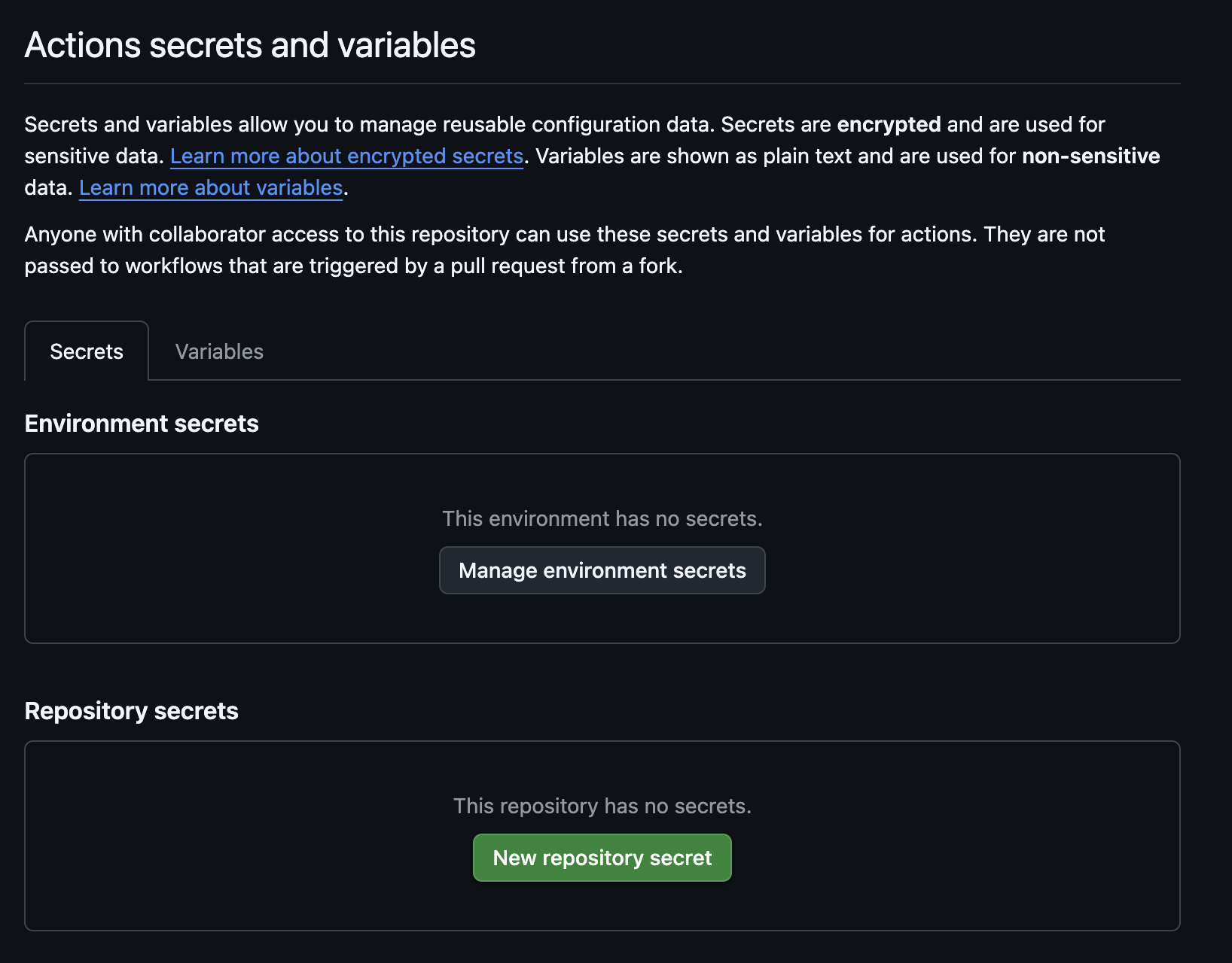The width and height of the screenshot is (1232, 963).
Task: Select the text This repository has no secrets
Action: (x=601, y=805)
